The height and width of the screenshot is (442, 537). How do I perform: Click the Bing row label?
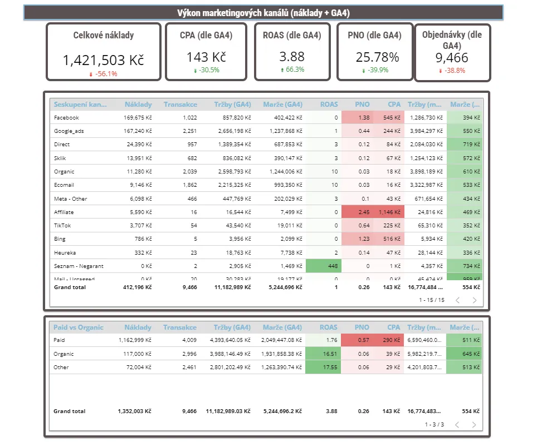(x=60, y=239)
